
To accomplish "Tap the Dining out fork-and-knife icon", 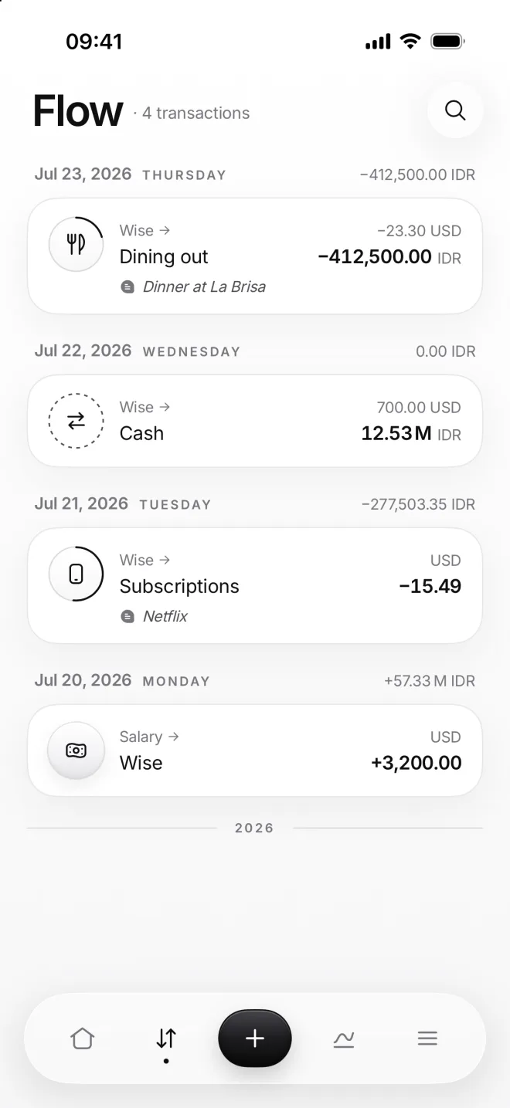I will point(76,244).
